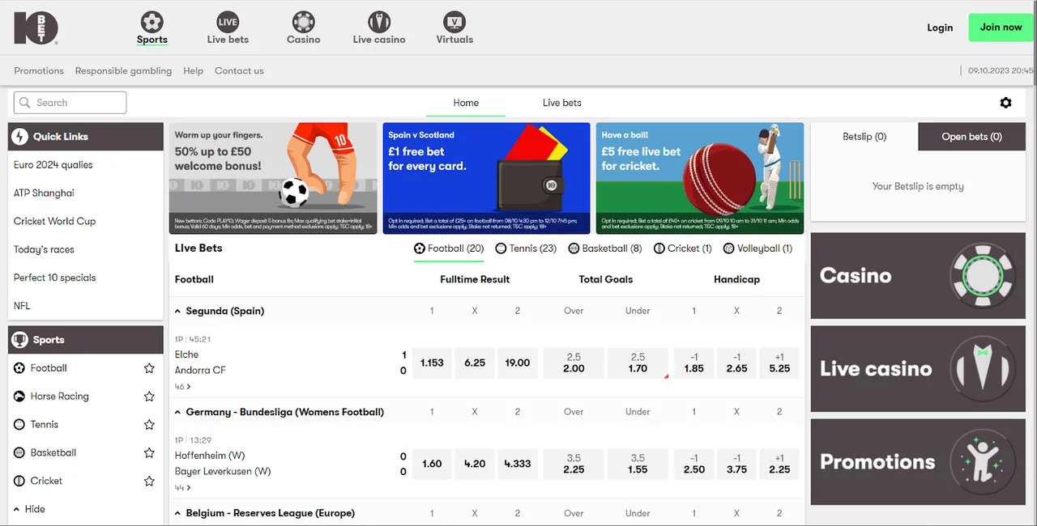Open the Help link
Screen dimensions: 1037x526
[x=193, y=71]
